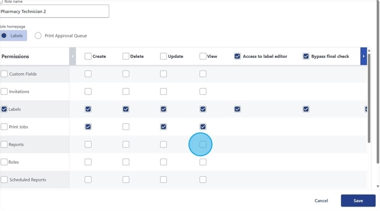Enable Update permission for Reports
The height and width of the screenshot is (211, 380).
coord(163,144)
